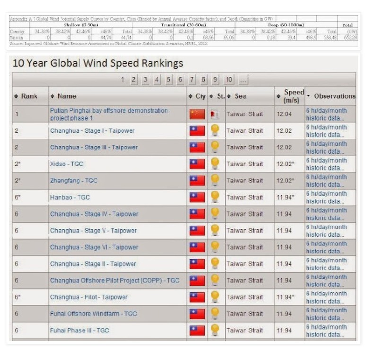This screenshot has width=369, height=347.
Task: Go to page 2 of rankings
Action: (x=134, y=80)
